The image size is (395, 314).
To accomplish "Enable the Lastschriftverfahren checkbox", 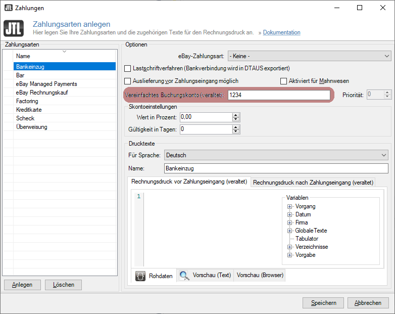I will point(128,68).
